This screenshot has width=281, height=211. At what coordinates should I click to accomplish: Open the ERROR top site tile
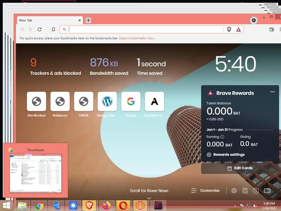pos(84,101)
